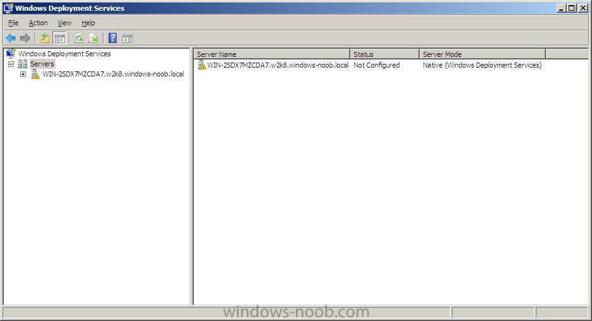The height and width of the screenshot is (321, 592).
Task: Click the Back arrow toolbar icon
Action: 11,38
